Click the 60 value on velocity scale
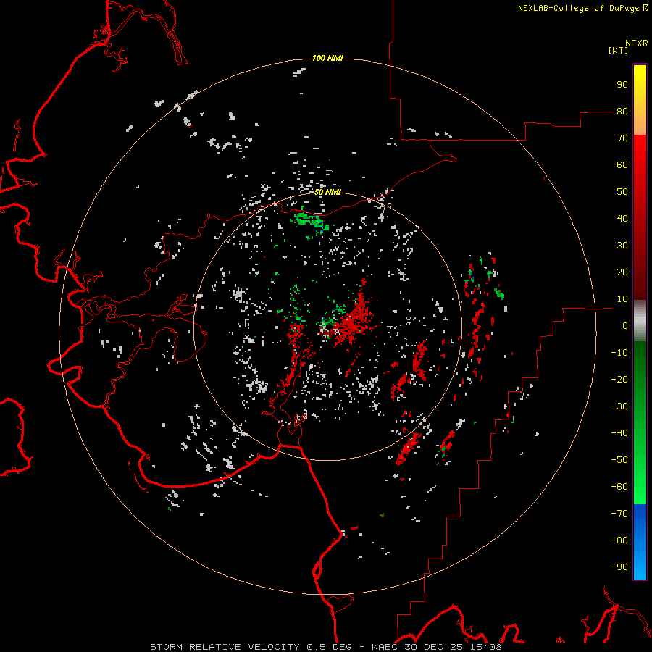 point(622,164)
